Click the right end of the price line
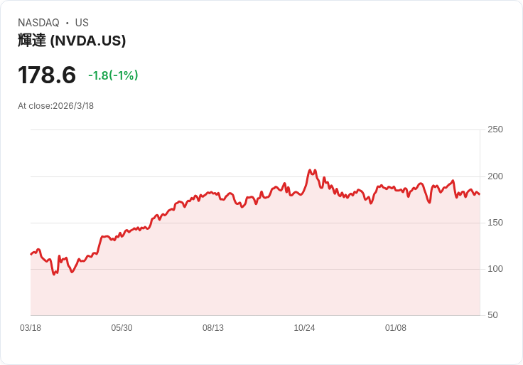Screen dimensions: 523x365 [480, 194]
